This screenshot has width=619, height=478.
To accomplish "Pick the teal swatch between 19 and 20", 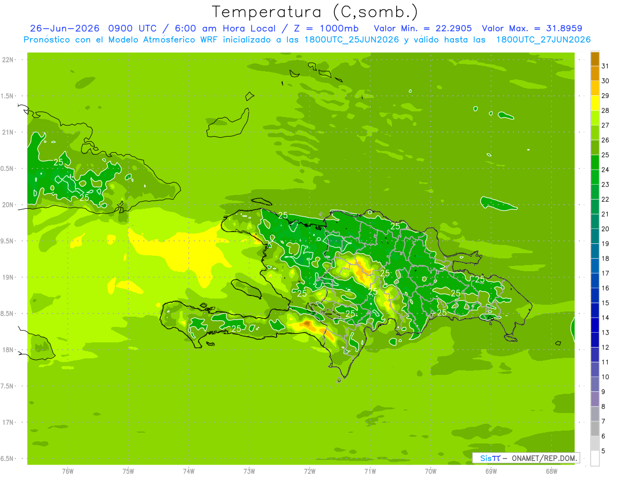I will click(595, 236).
